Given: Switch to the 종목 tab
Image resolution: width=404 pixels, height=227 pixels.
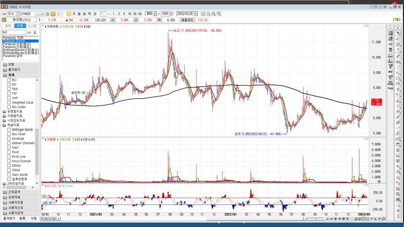Looking at the screenshot, I should pos(8,26).
